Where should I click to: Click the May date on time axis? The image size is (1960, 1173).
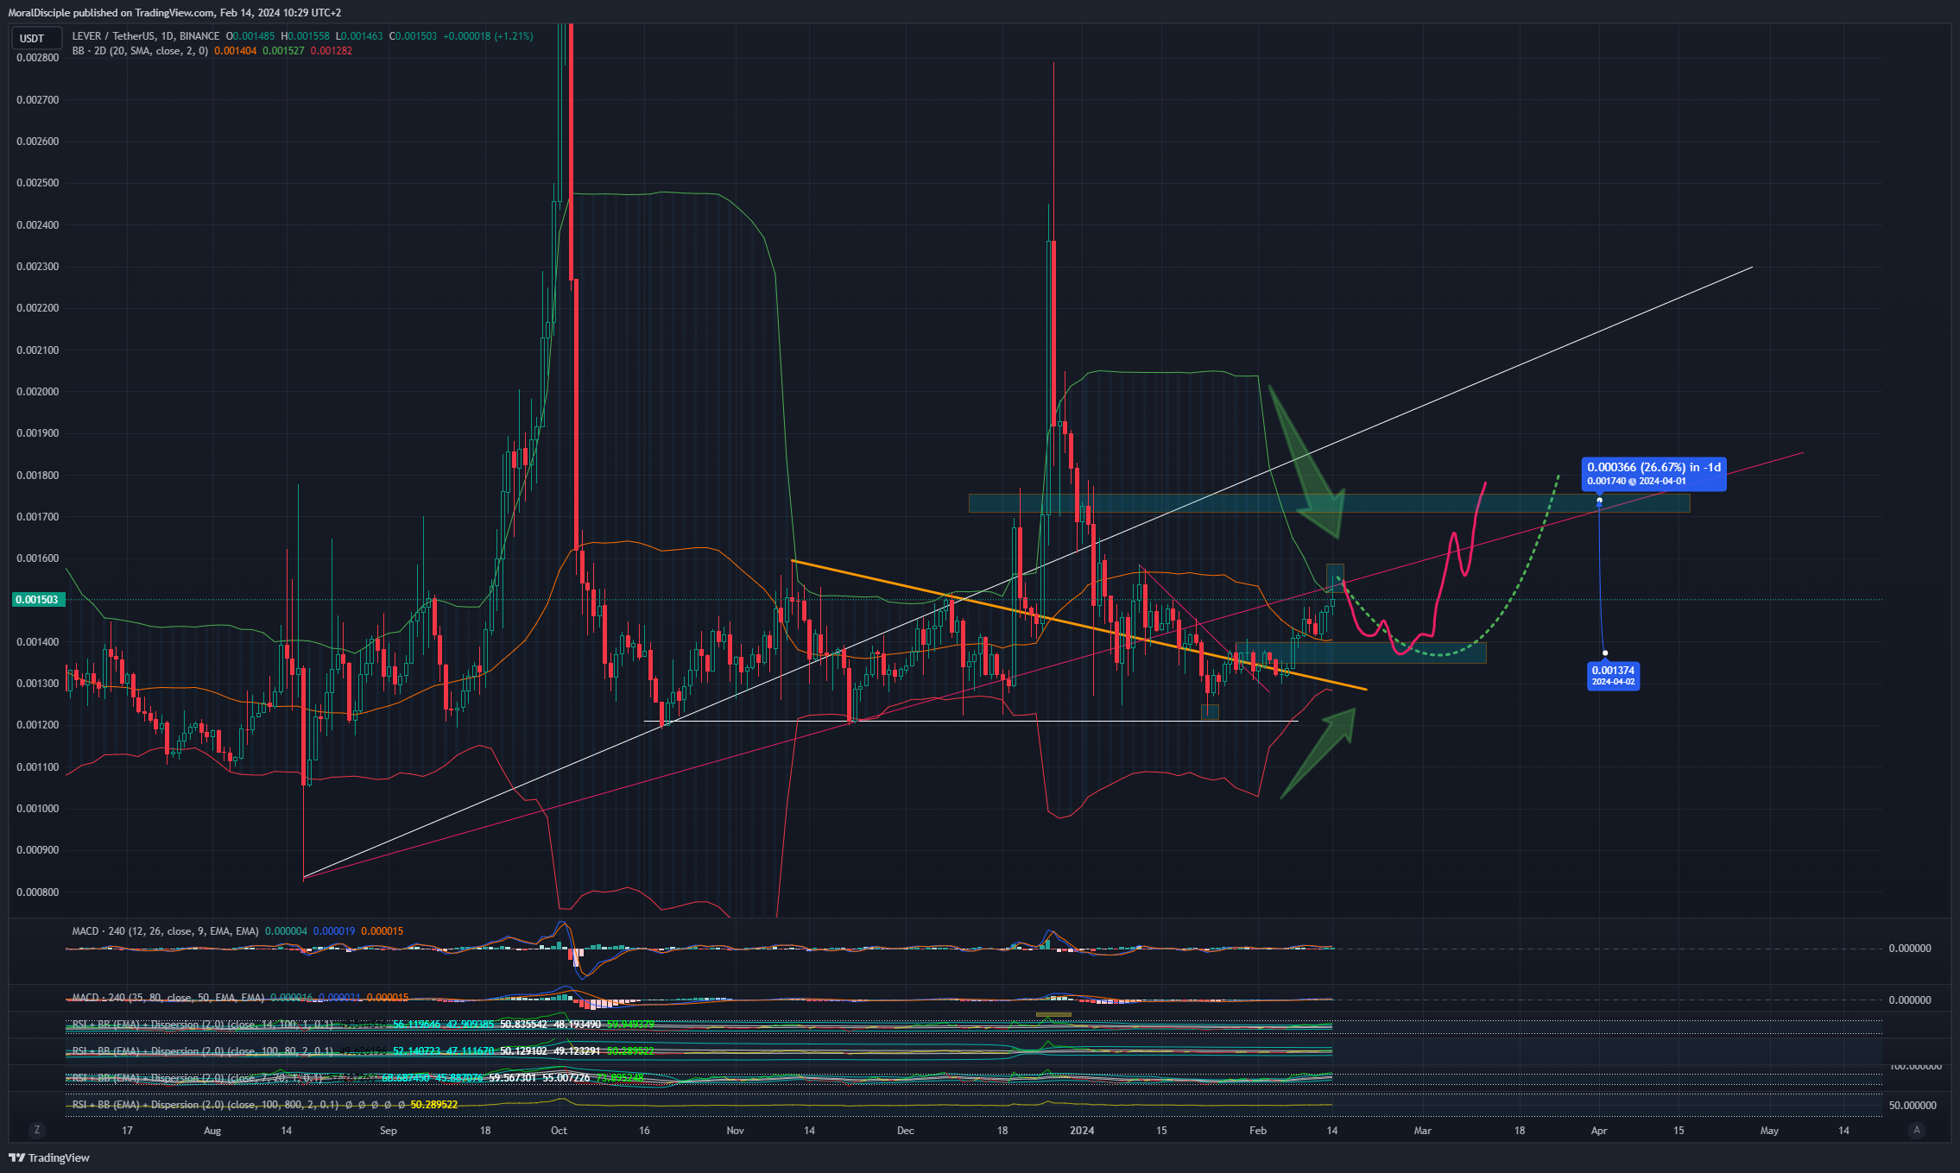1769,1131
